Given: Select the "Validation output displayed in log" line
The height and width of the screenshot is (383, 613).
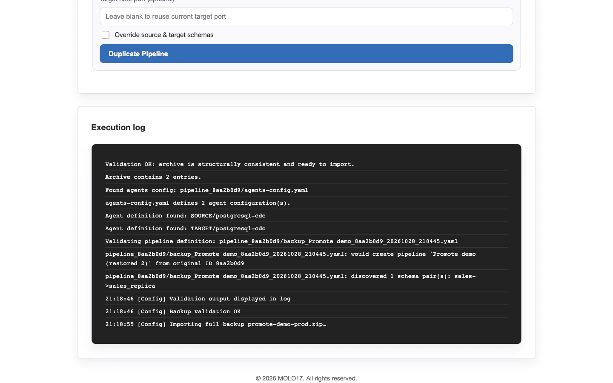Looking at the screenshot, I should coord(306,299).
